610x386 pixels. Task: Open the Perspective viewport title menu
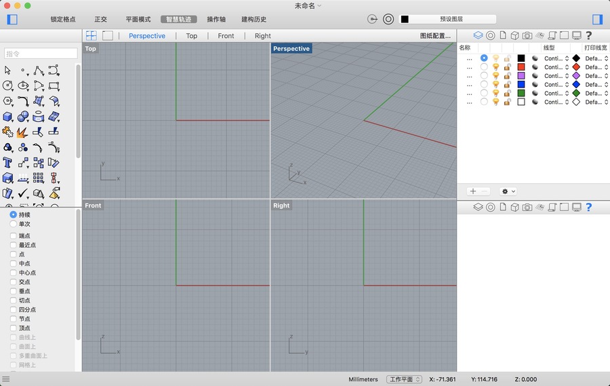pyautogui.click(x=291, y=49)
